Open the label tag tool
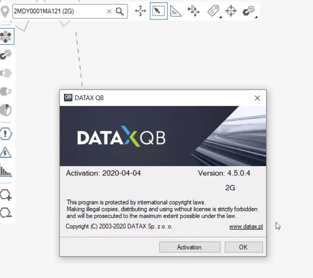This screenshot has height=278, width=313. coord(213,11)
